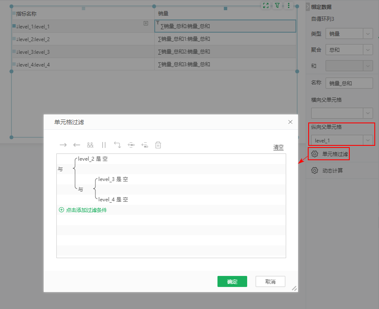Image resolution: width=379 pixels, height=309 pixels.
Task: Click the plus expand icon in level_1 cell
Action: coord(146,23)
